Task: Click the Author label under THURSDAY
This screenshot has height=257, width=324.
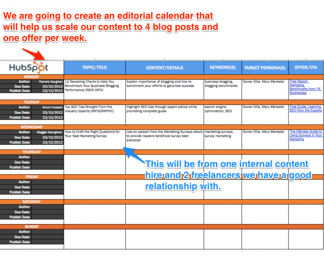Action: pos(24,157)
